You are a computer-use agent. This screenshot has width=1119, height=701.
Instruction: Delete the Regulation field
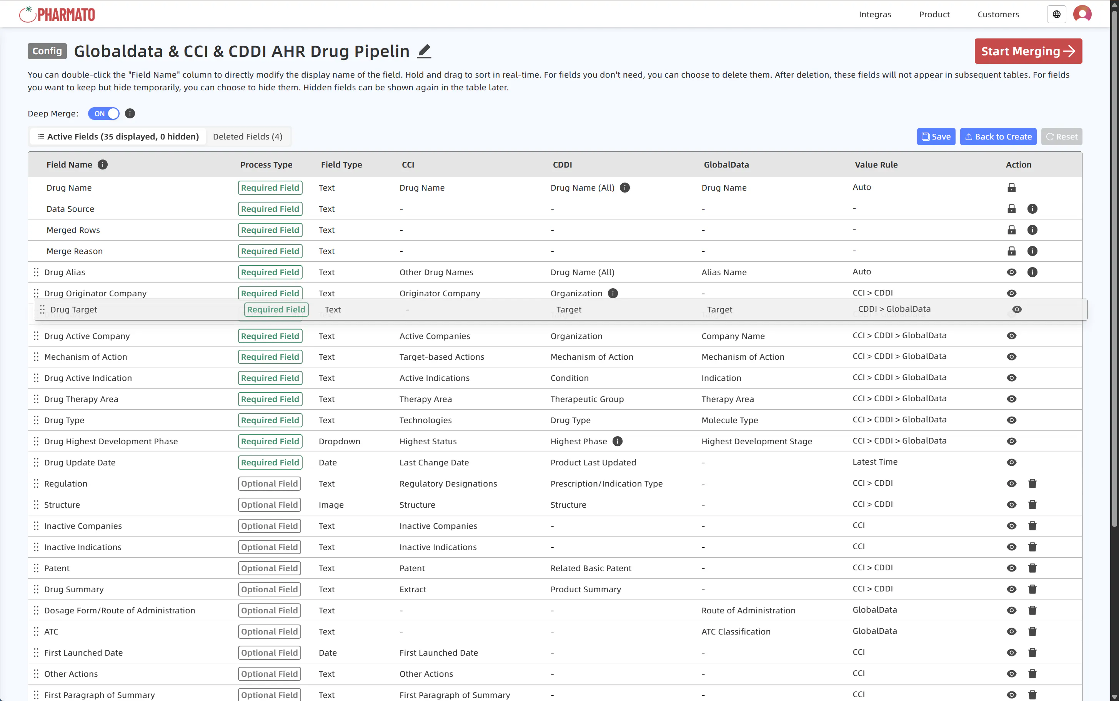click(1032, 483)
